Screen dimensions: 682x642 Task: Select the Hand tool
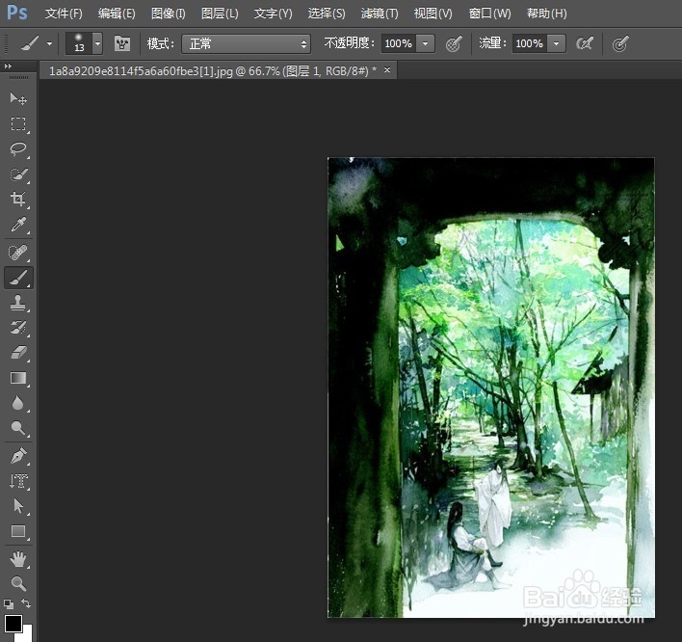(18, 559)
